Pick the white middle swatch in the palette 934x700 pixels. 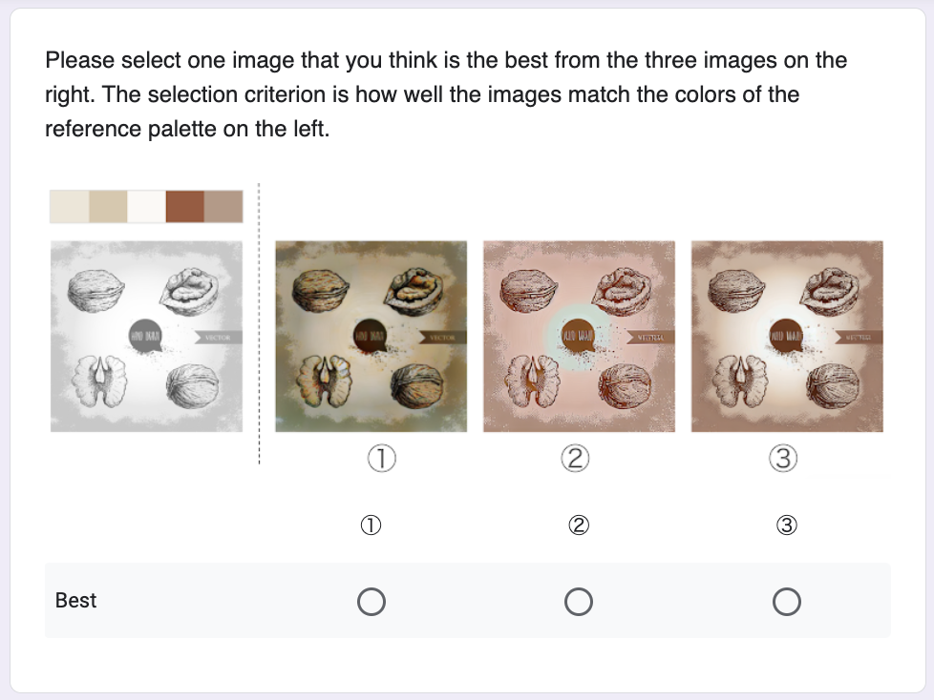146,206
